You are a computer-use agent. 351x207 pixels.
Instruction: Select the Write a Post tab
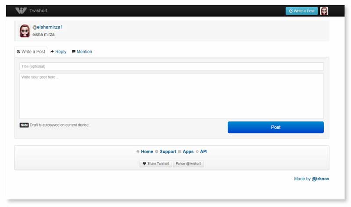coord(31,52)
